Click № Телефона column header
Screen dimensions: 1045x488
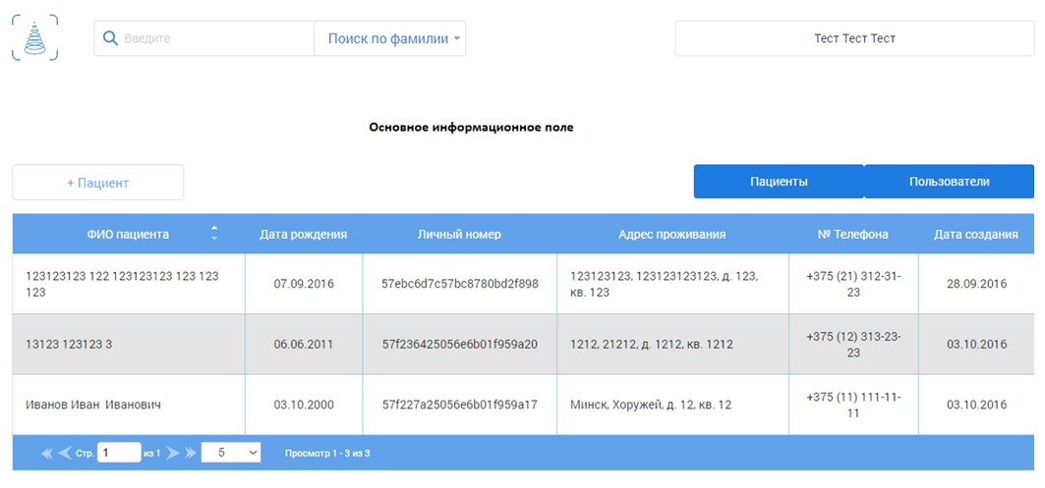(x=853, y=234)
